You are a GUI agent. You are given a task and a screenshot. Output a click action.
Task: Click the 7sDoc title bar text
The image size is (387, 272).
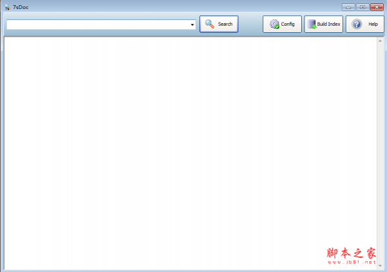pyautogui.click(x=20, y=7)
